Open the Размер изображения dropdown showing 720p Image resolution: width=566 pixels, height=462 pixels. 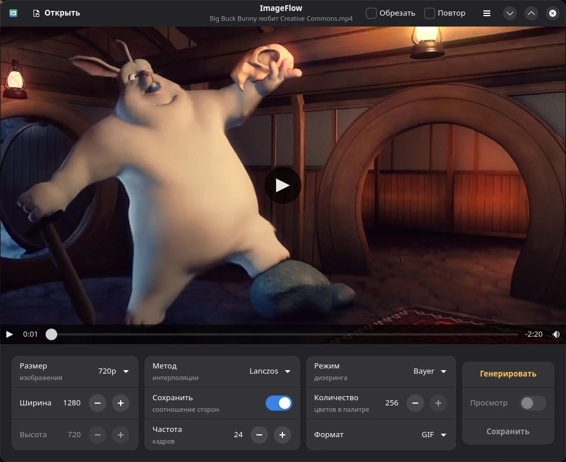114,371
